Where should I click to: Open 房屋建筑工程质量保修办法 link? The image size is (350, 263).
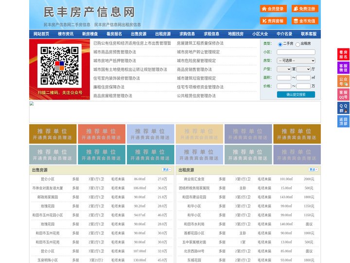200,43
